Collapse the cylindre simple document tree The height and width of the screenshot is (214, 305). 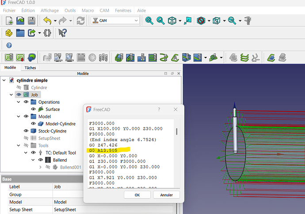point(4,80)
